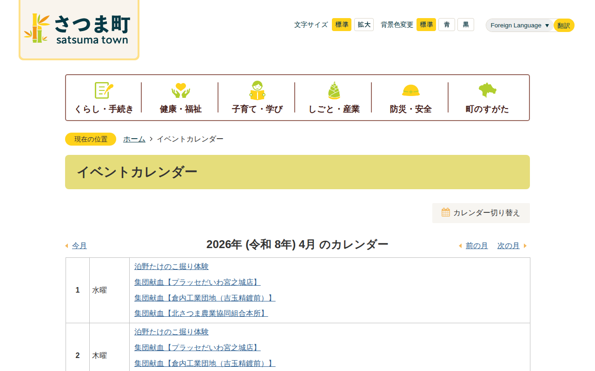Go to ホーム in the breadcrumb

(x=134, y=139)
